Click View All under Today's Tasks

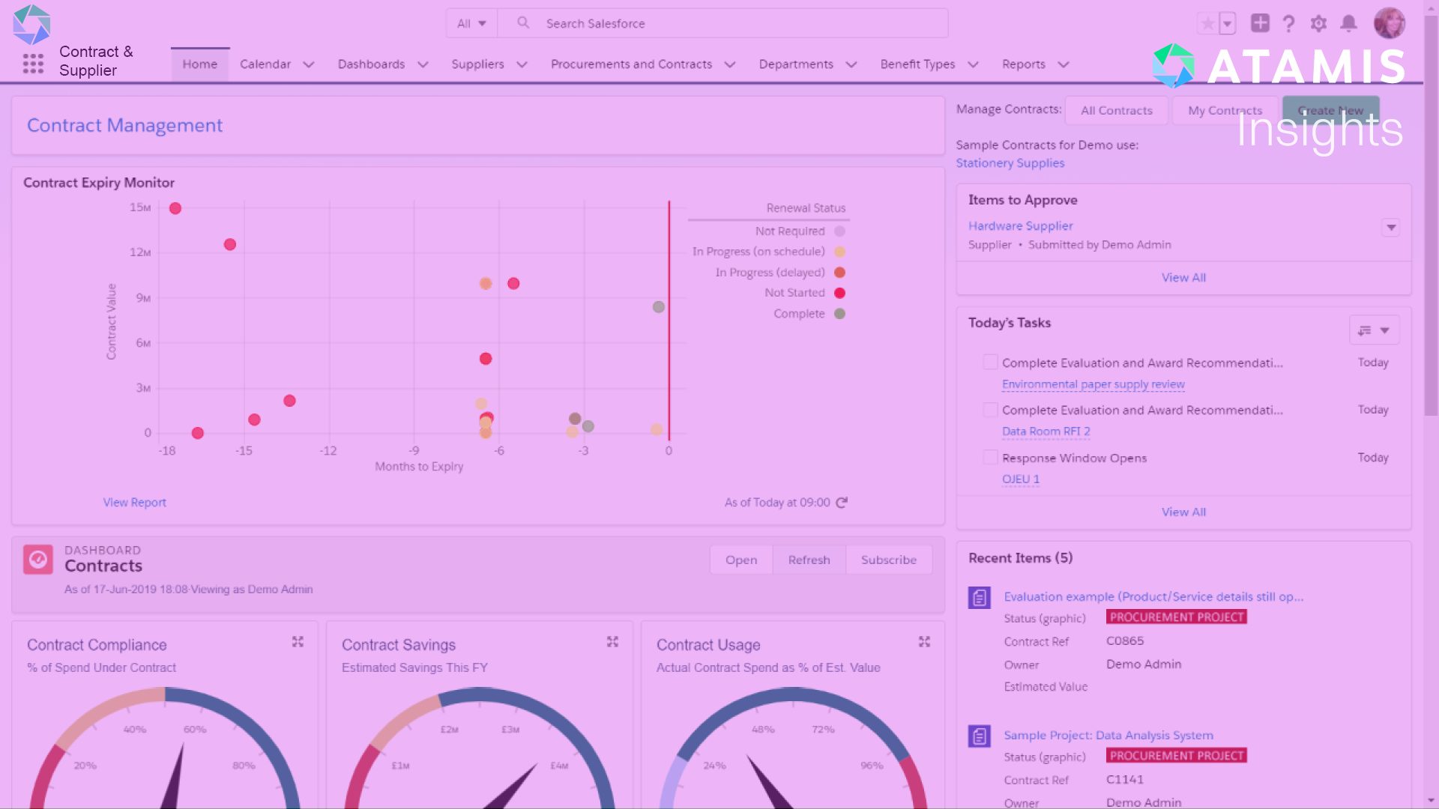pos(1183,512)
